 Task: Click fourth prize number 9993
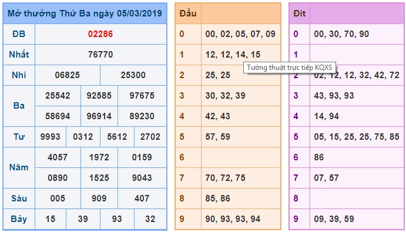tap(50, 137)
